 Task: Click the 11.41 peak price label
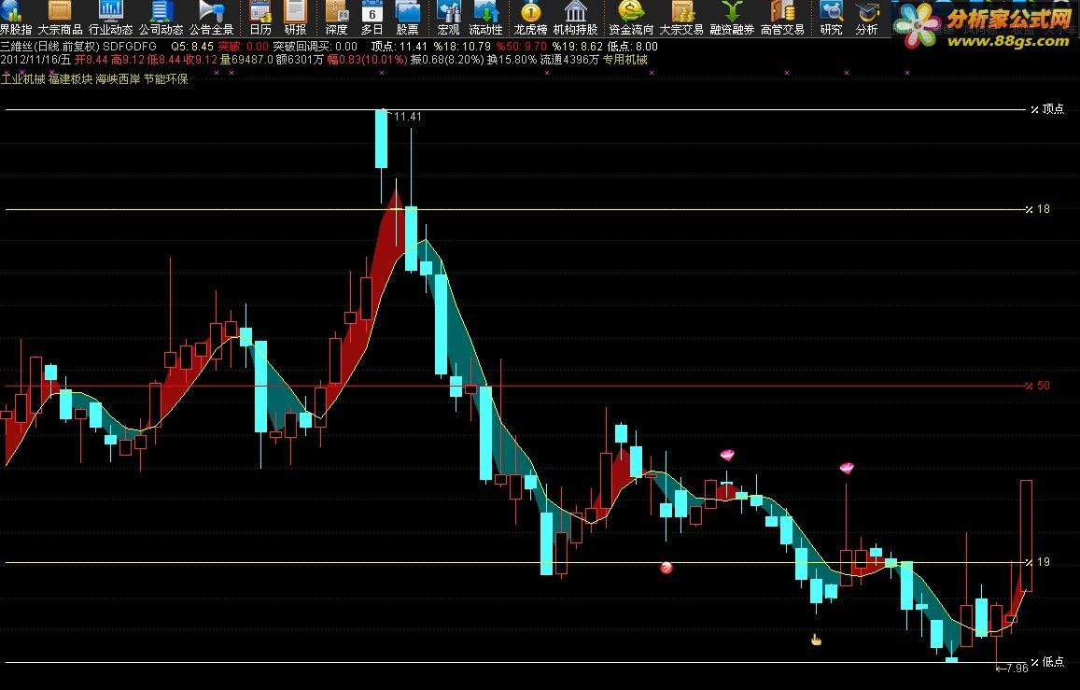(x=407, y=117)
